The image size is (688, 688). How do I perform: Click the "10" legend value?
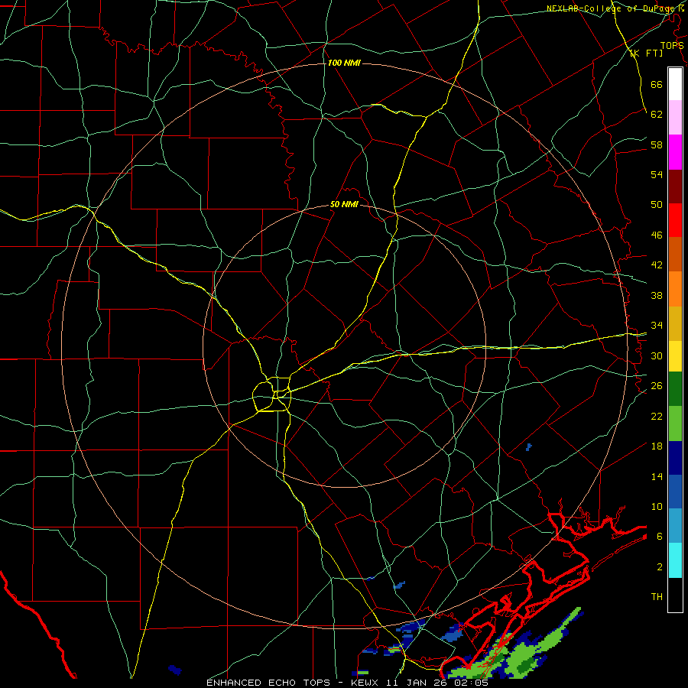657,506
